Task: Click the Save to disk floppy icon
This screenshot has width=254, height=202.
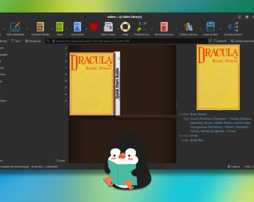Action: tap(211, 27)
